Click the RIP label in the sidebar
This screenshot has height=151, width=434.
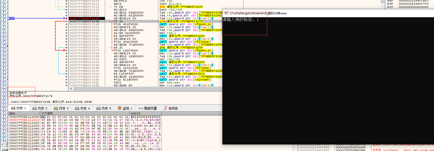coord(11,19)
